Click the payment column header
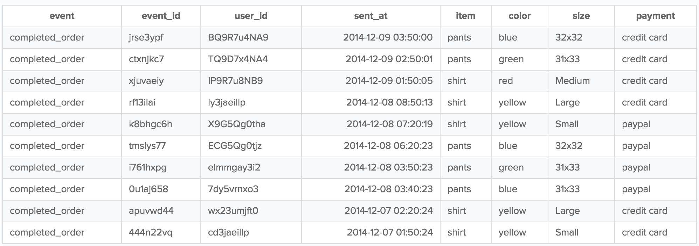This screenshot has height=246, width=699. coord(655,16)
